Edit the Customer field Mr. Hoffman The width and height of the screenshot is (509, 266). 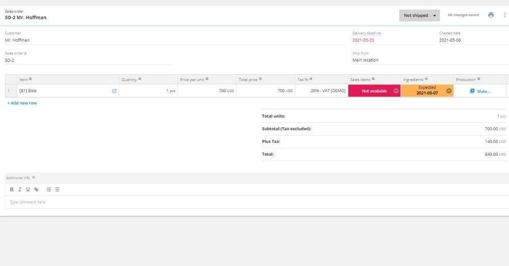(175, 40)
